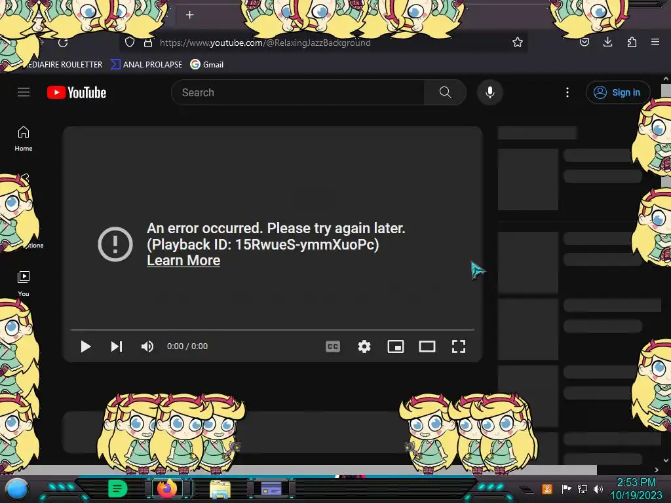Enable miniplayer mode
The width and height of the screenshot is (671, 503).
click(395, 346)
